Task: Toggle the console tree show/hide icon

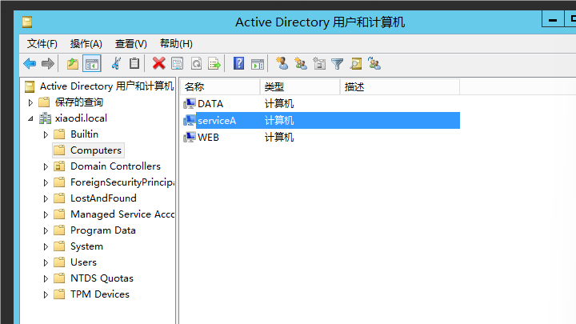Action: 92,64
